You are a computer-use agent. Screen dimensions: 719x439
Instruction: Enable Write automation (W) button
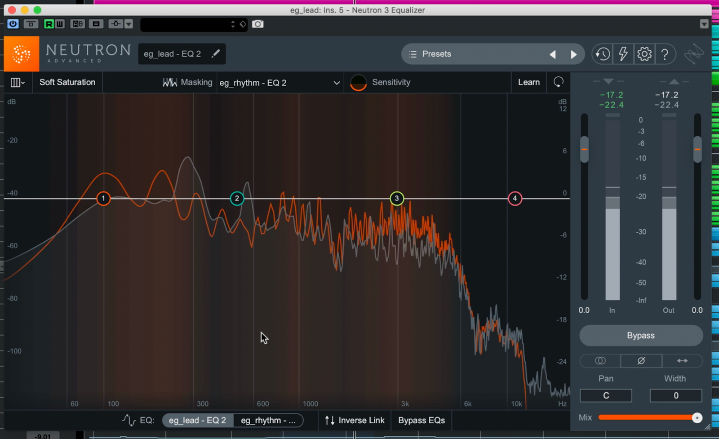pyautogui.click(x=59, y=24)
